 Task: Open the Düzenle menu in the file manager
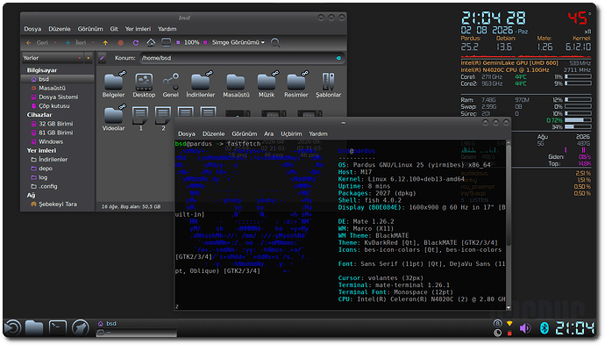click(60, 29)
